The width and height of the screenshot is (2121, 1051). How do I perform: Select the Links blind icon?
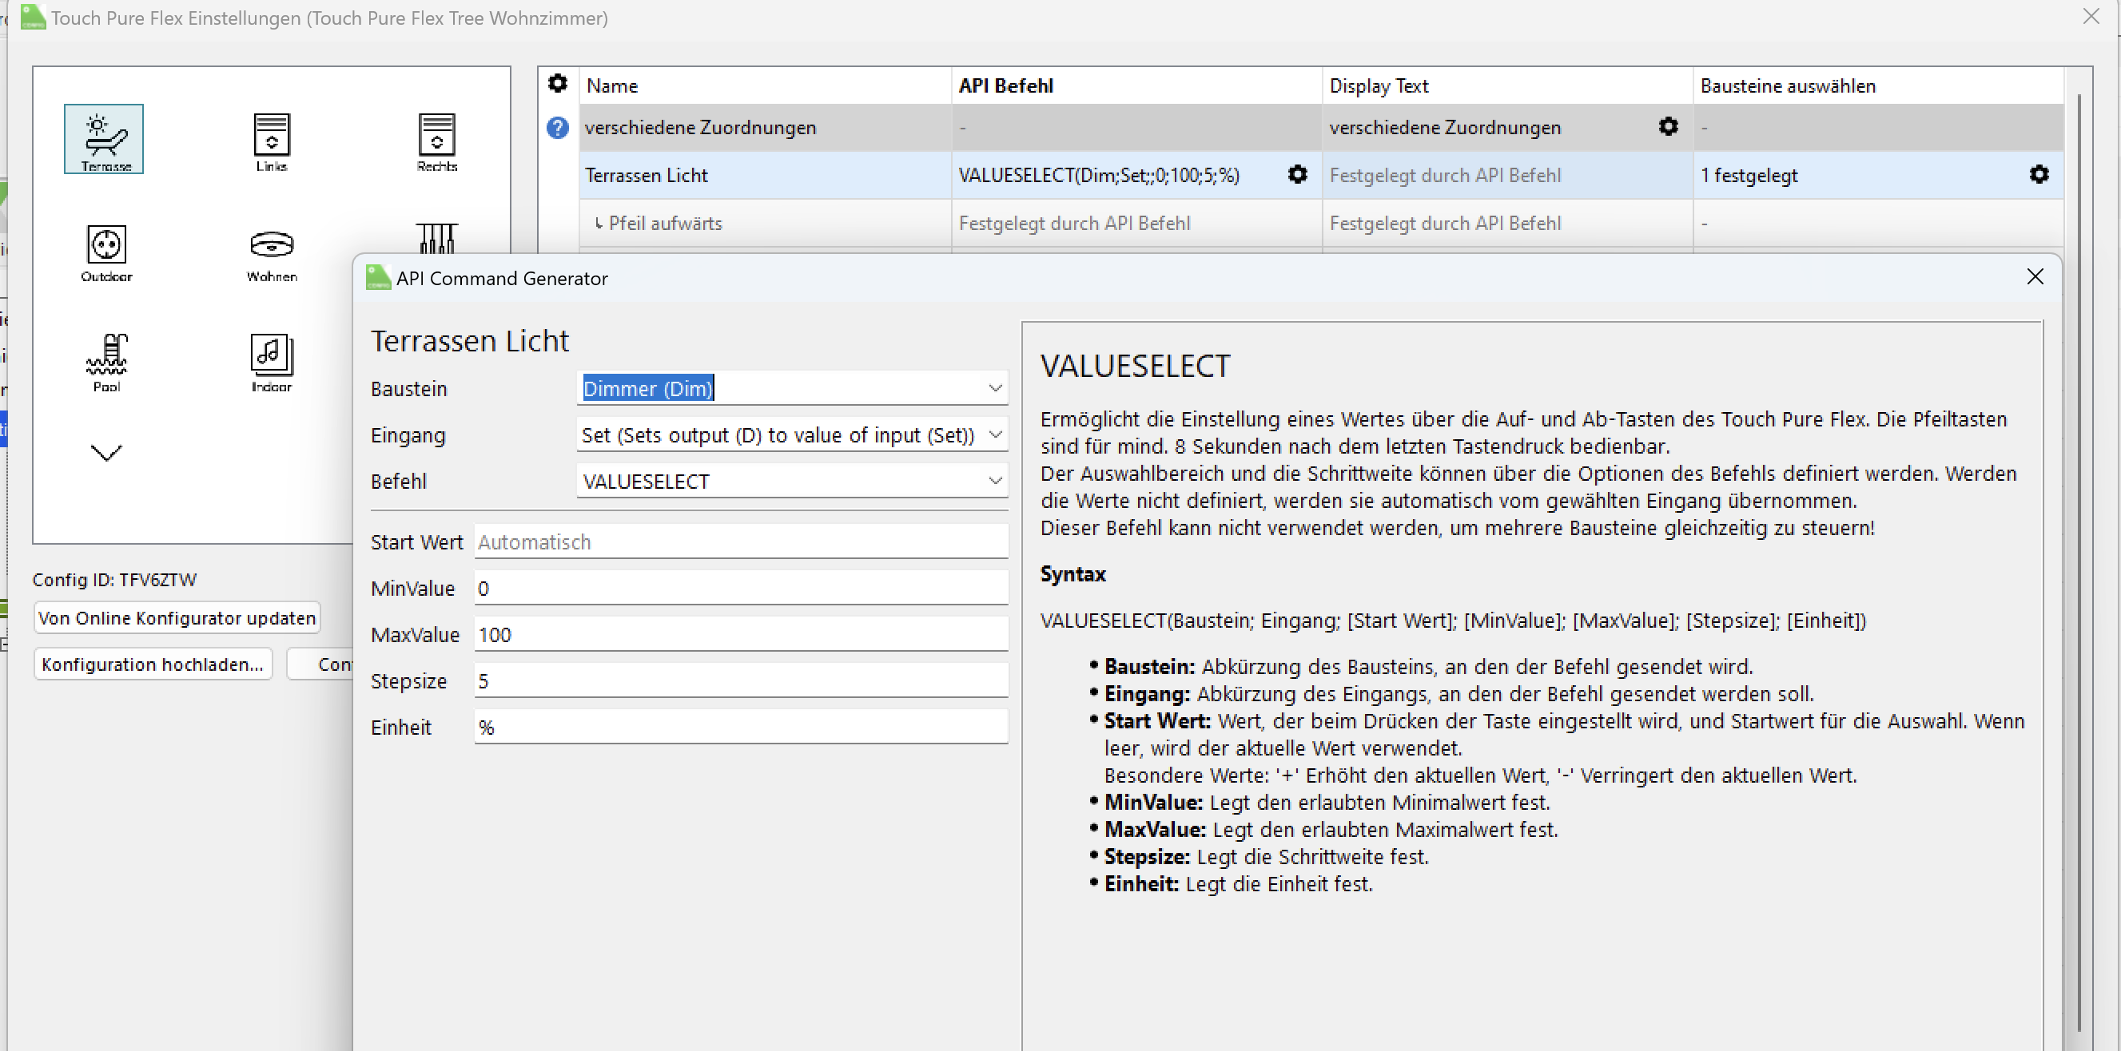pos(271,141)
